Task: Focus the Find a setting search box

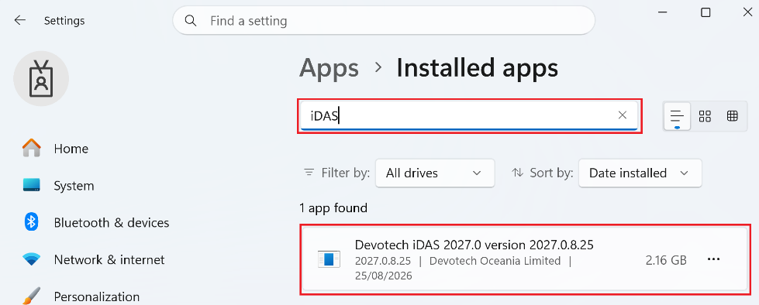Action: 383,21
